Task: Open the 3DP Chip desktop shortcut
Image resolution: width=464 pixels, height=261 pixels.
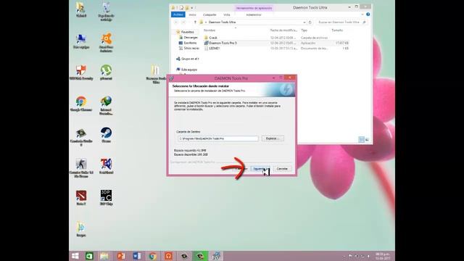Action: point(106,198)
